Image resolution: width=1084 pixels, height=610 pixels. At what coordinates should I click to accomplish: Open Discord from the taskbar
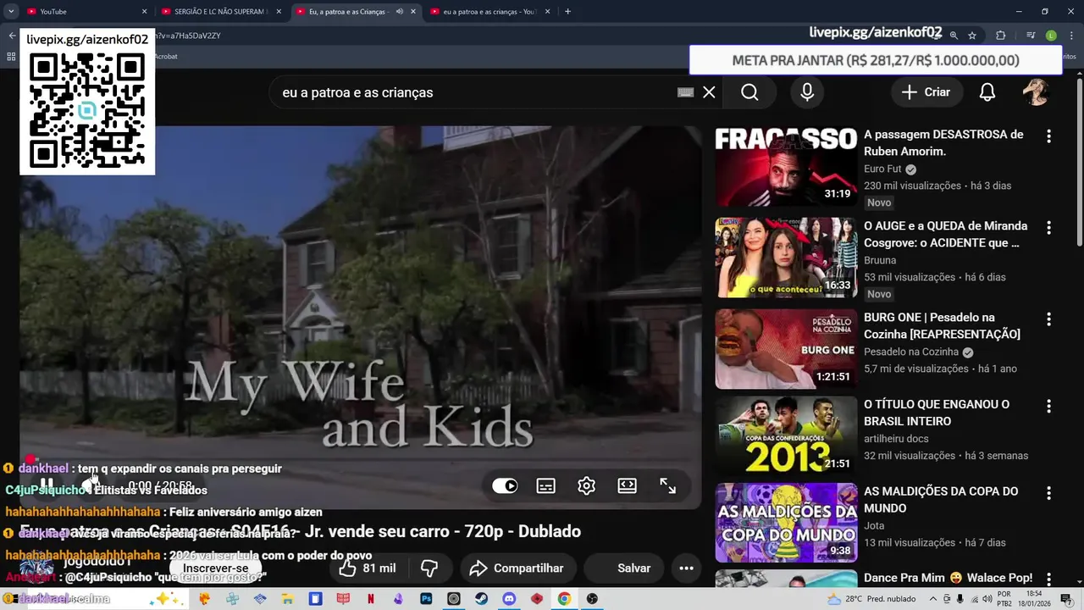(x=509, y=598)
